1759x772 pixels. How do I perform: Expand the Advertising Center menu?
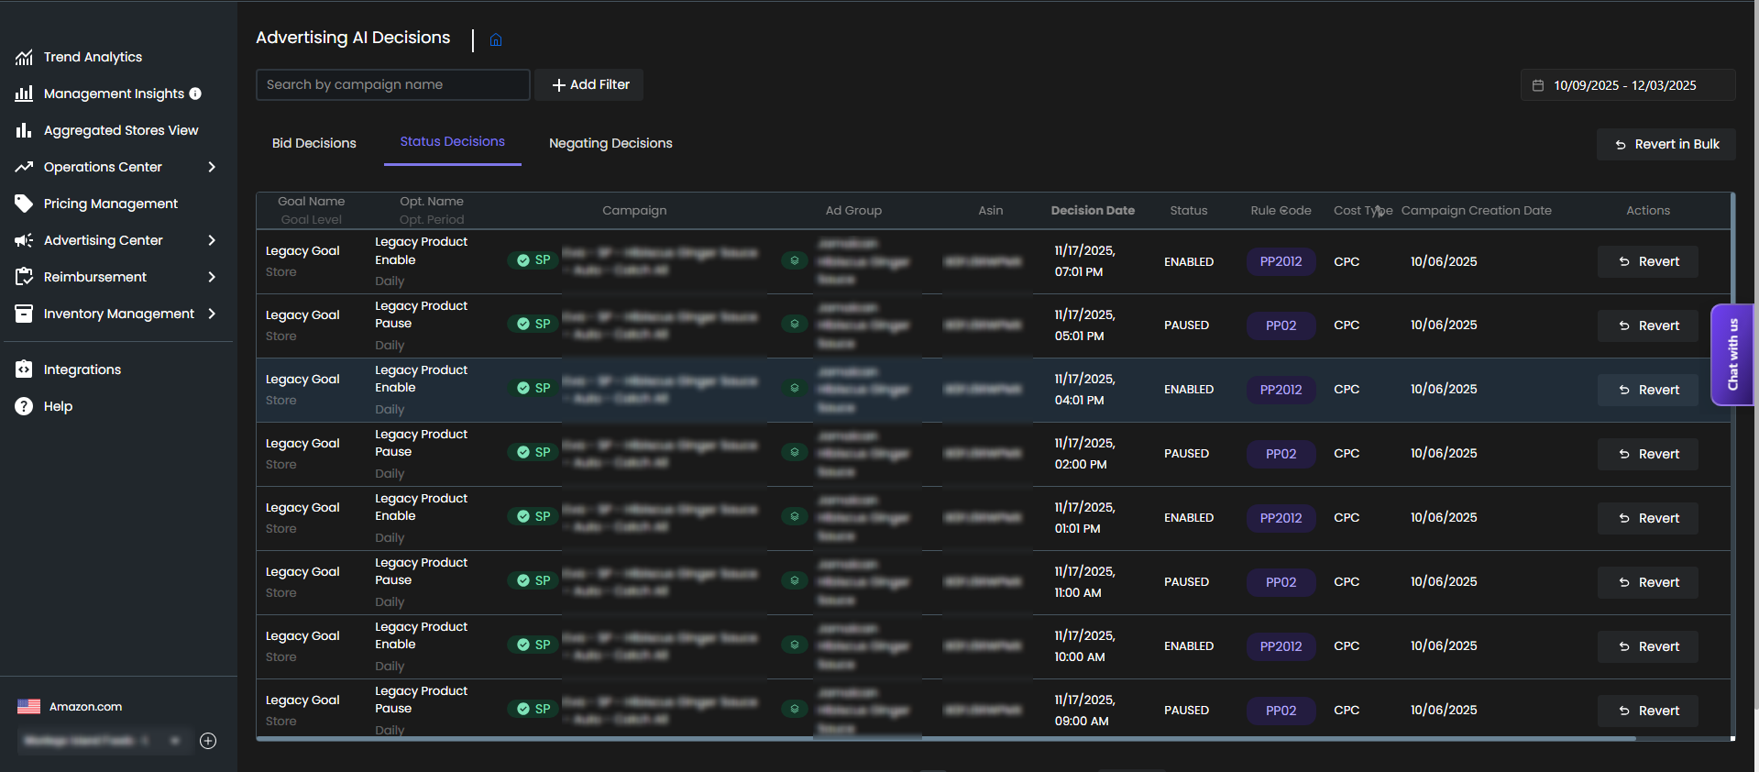[212, 240]
